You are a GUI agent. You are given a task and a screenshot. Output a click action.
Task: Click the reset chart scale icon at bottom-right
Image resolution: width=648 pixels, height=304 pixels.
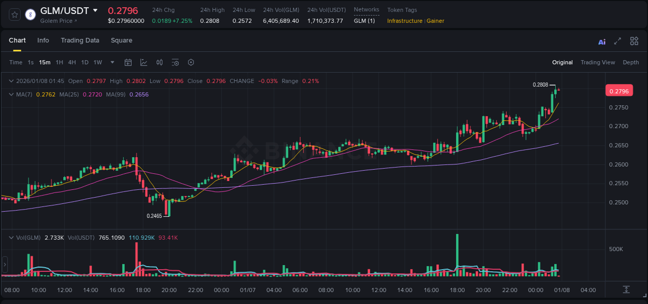[x=626, y=289]
